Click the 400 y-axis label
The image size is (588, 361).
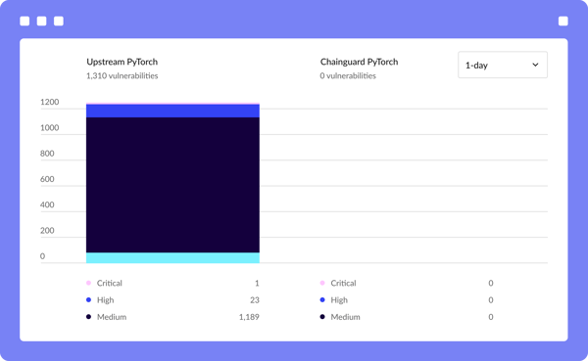[x=47, y=204]
